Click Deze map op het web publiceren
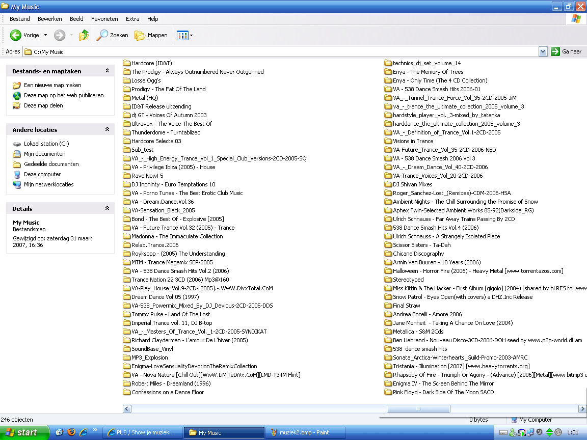Viewport: 587px width, 440px height. tap(64, 95)
